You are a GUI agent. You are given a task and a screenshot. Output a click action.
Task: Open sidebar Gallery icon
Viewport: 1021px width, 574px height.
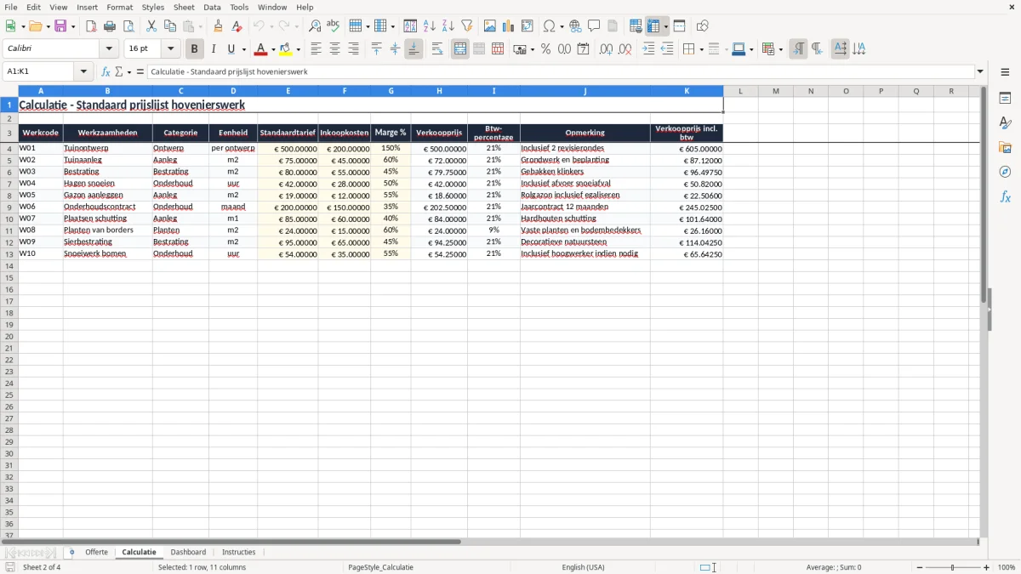[x=1005, y=147]
